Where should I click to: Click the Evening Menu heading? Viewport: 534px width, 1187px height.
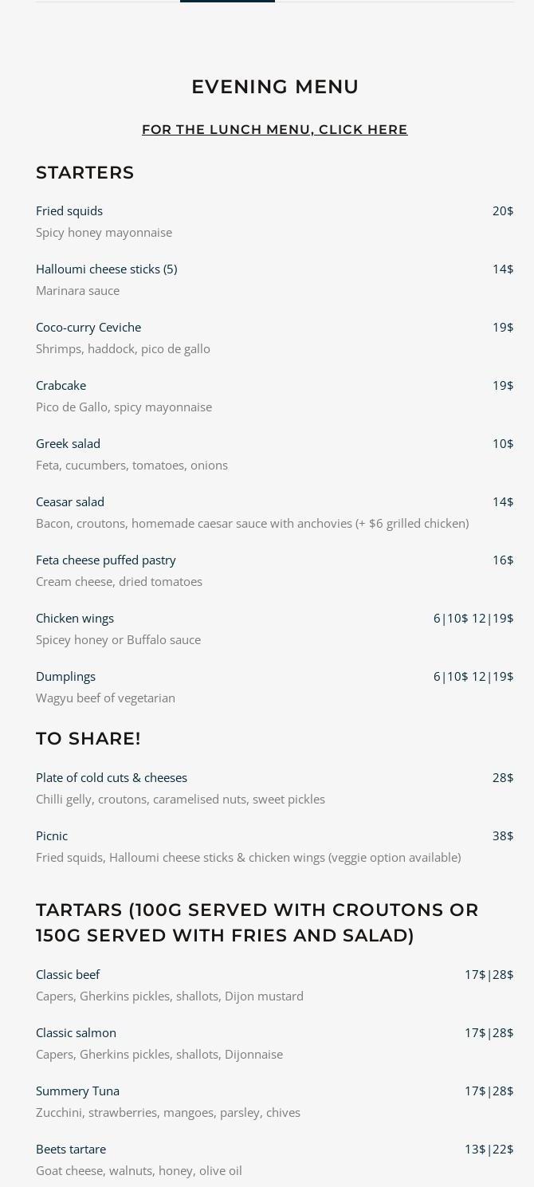tap(274, 87)
